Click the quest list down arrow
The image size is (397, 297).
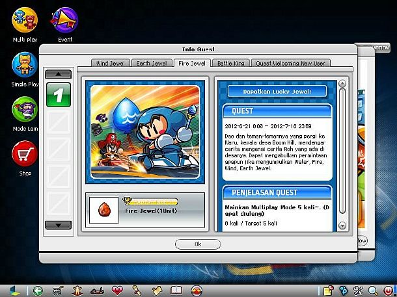point(58,225)
